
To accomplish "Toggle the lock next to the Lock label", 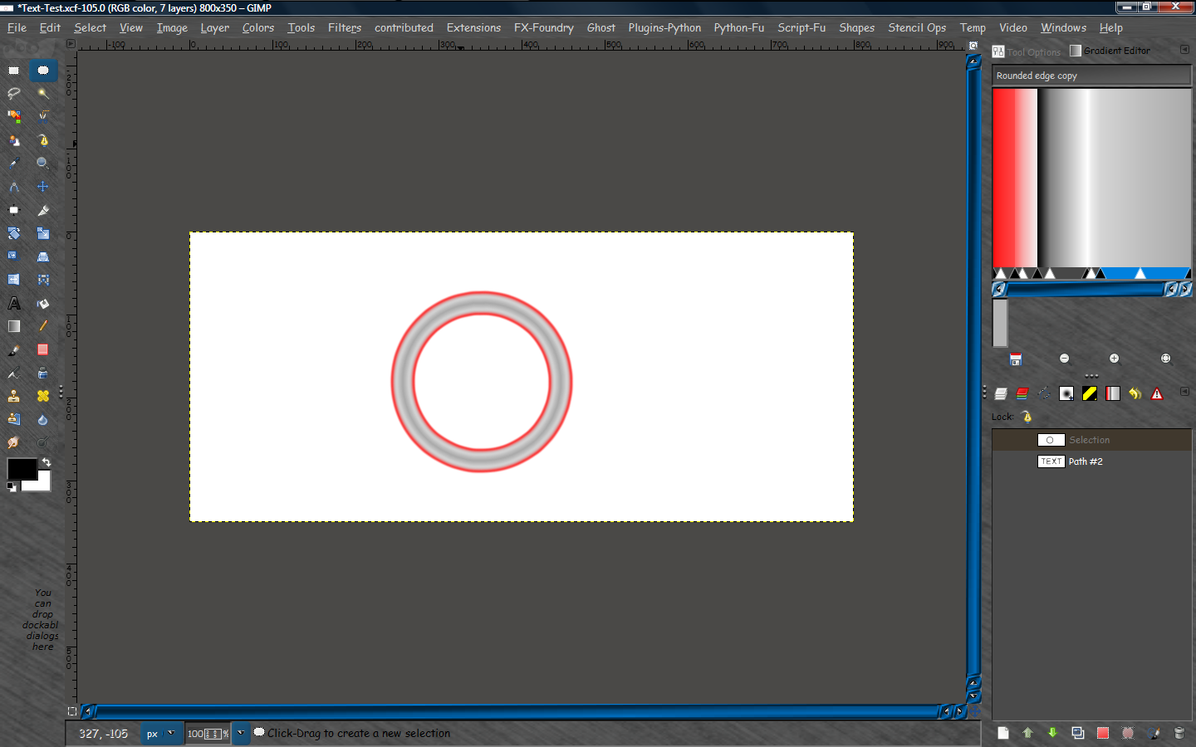I will (x=1027, y=417).
